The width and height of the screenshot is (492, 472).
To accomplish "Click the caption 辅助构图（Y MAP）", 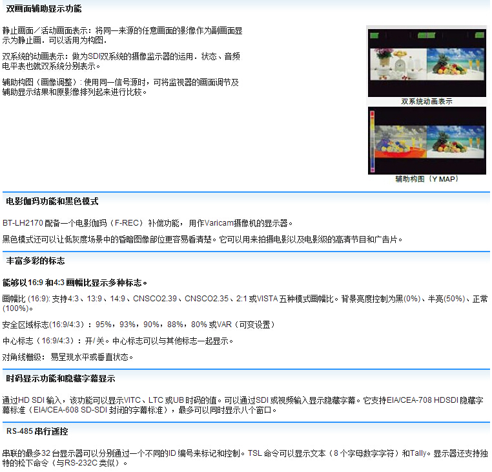I will point(427,179).
